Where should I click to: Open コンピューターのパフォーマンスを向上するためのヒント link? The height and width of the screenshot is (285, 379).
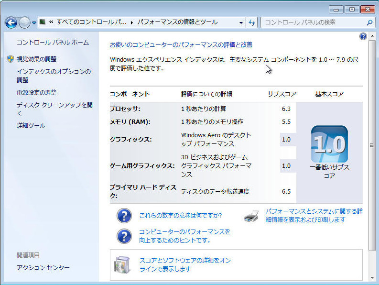pos(184,236)
